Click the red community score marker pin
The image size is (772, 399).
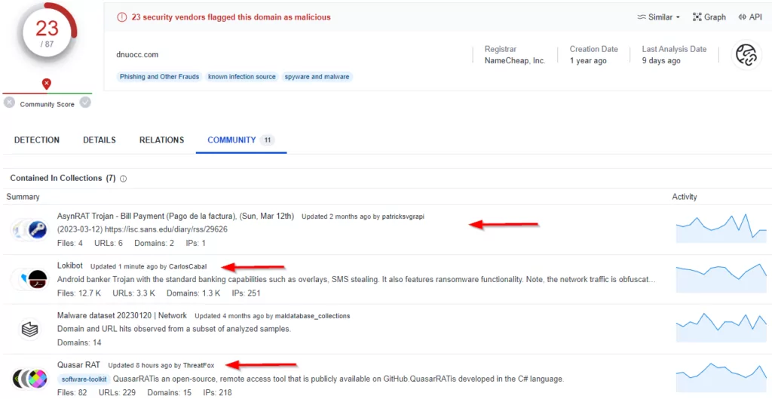pos(46,84)
